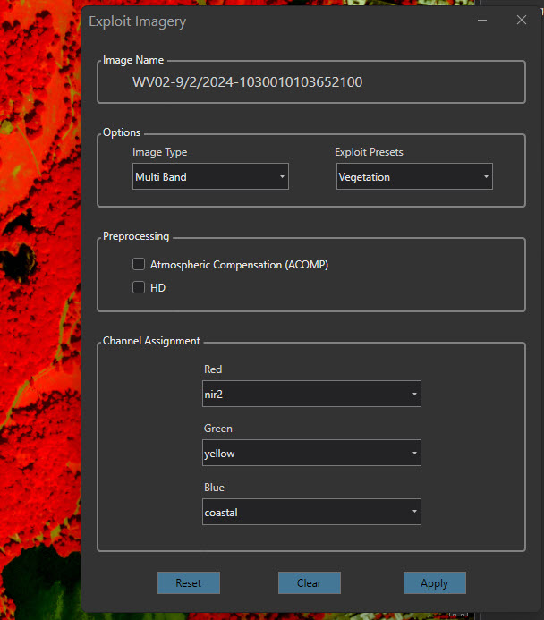
Task: Click the Blue channel field label
Action: click(x=214, y=488)
